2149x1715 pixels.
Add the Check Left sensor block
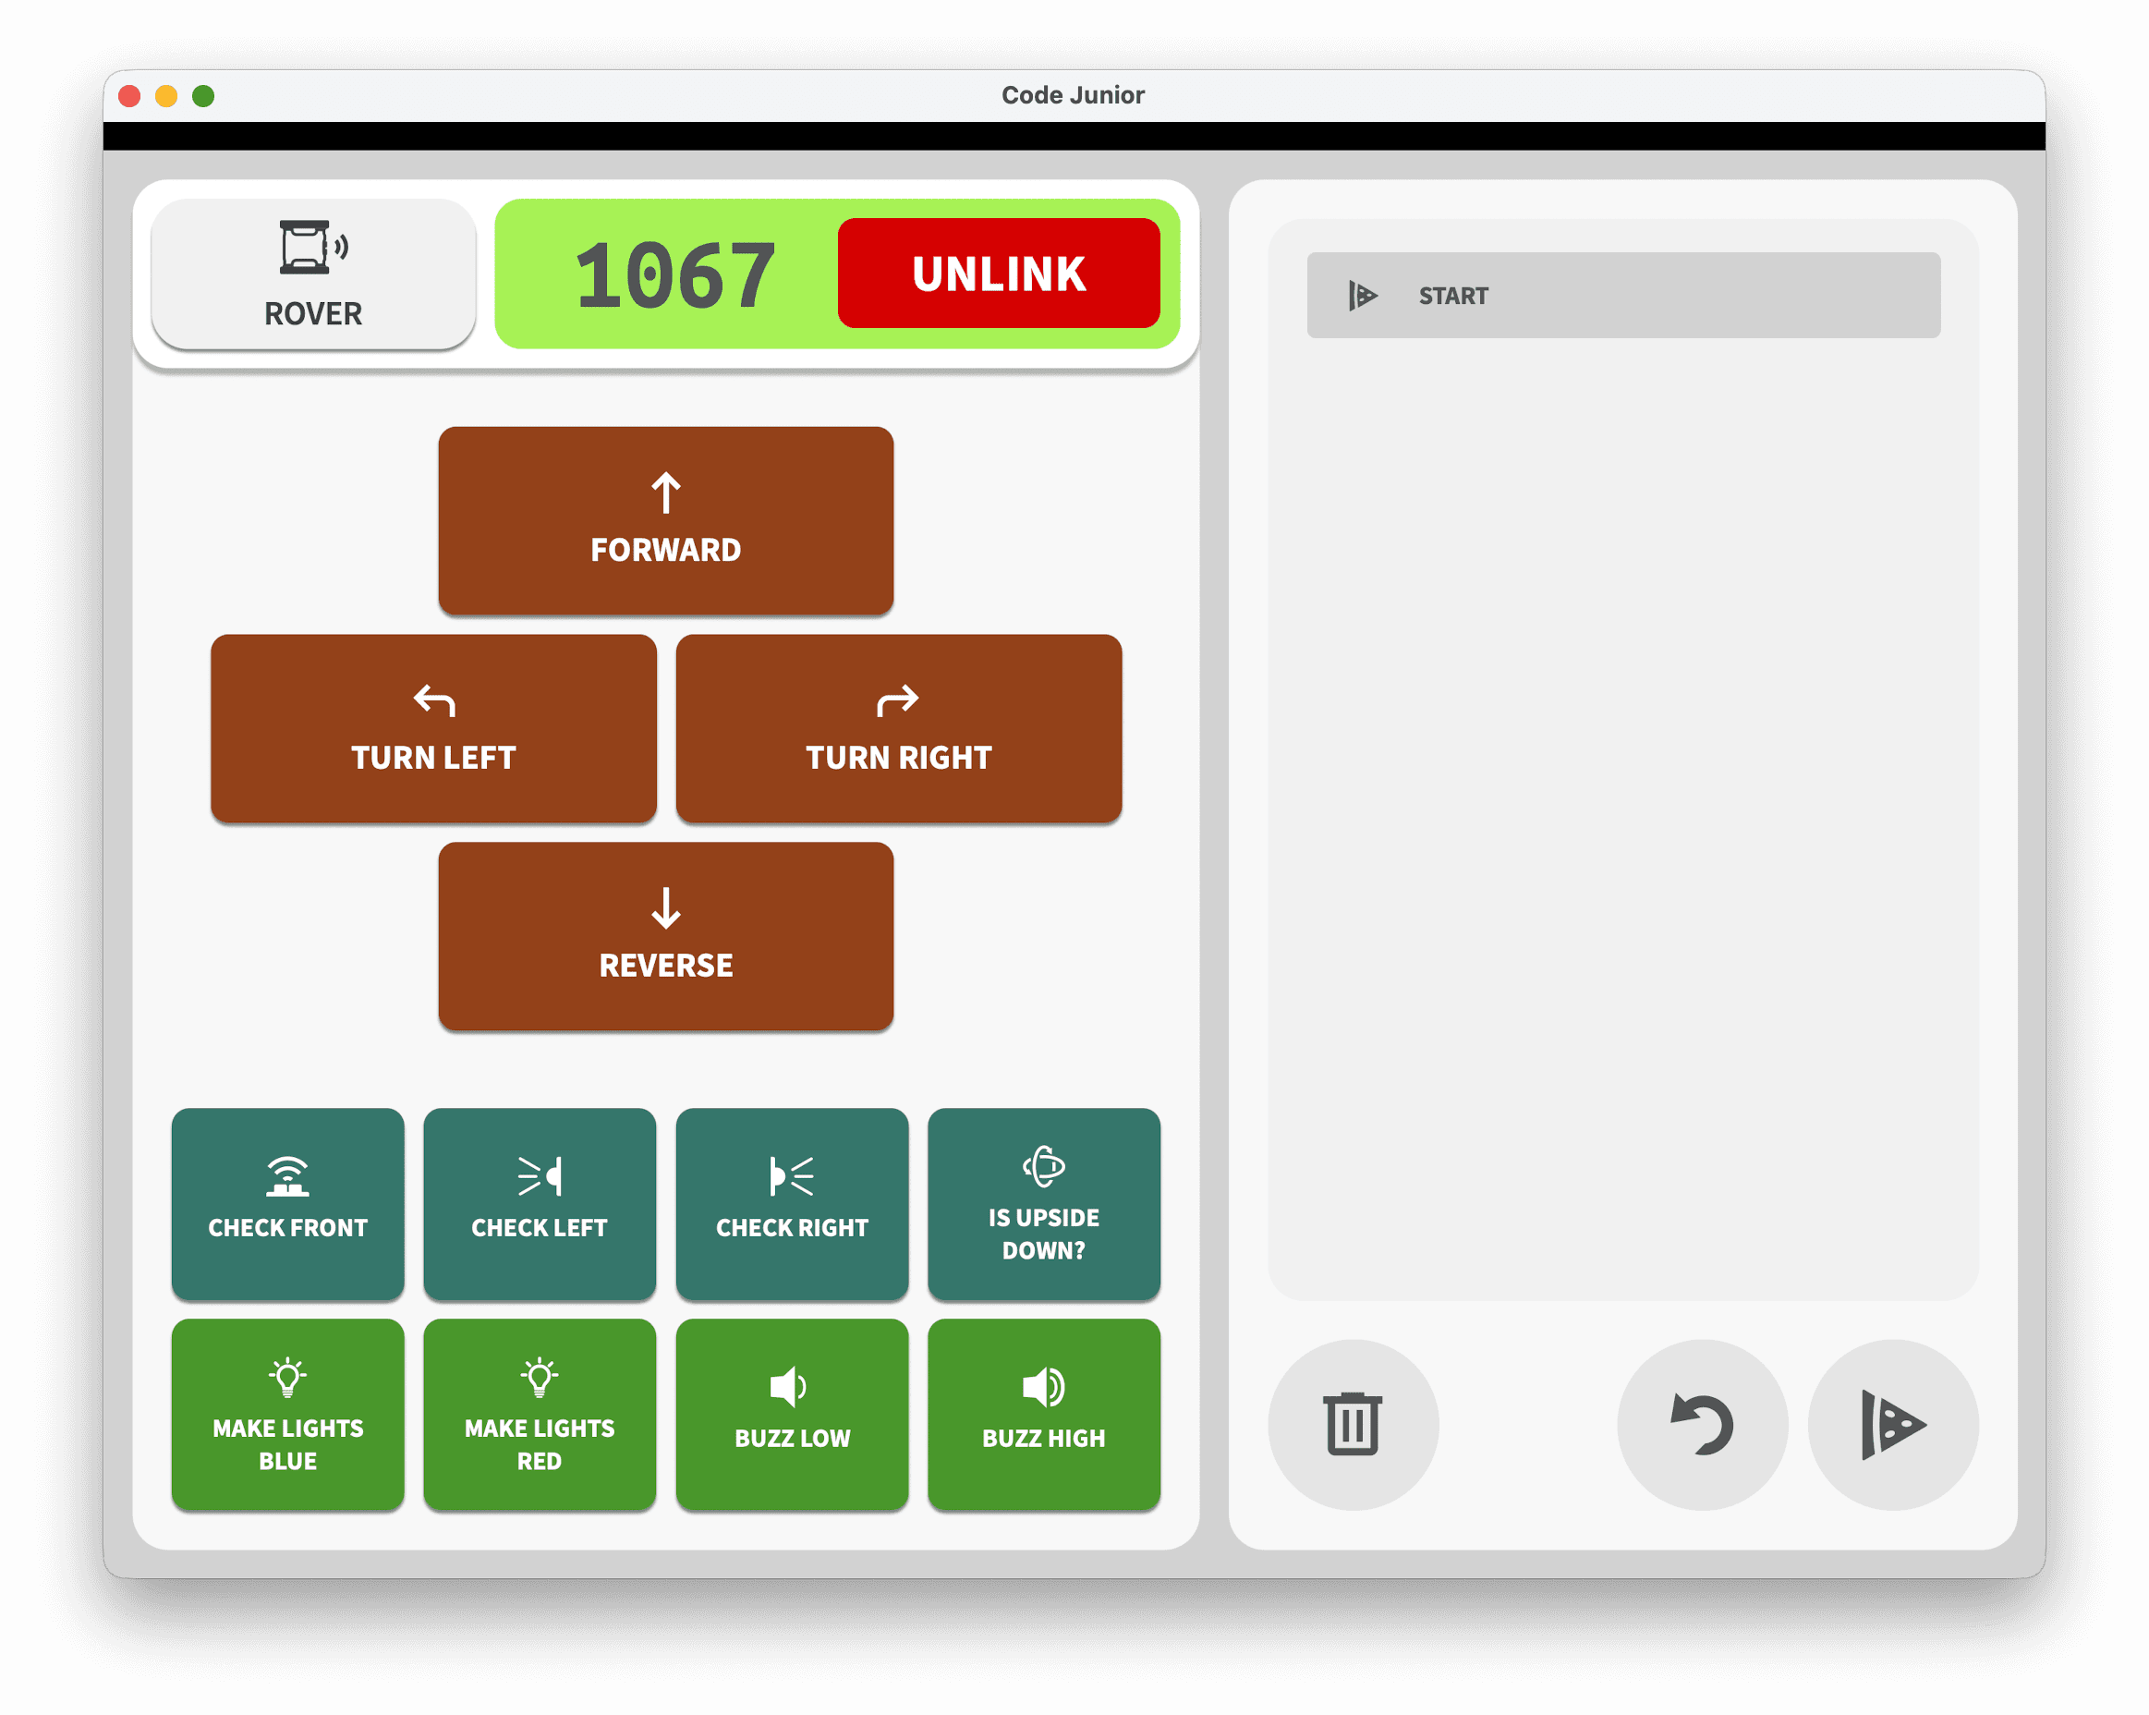point(540,1202)
